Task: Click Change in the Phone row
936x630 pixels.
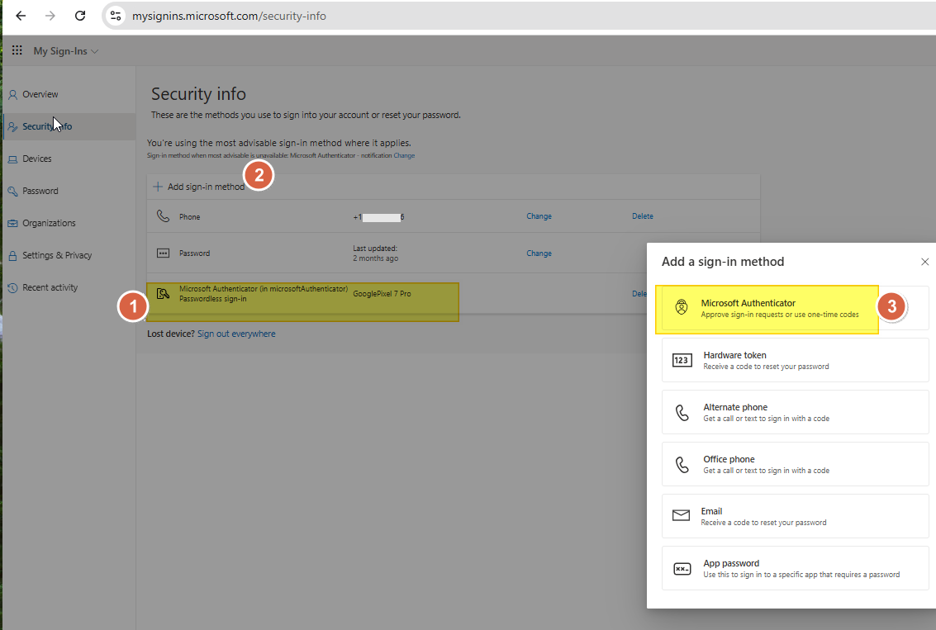Action: coord(539,216)
